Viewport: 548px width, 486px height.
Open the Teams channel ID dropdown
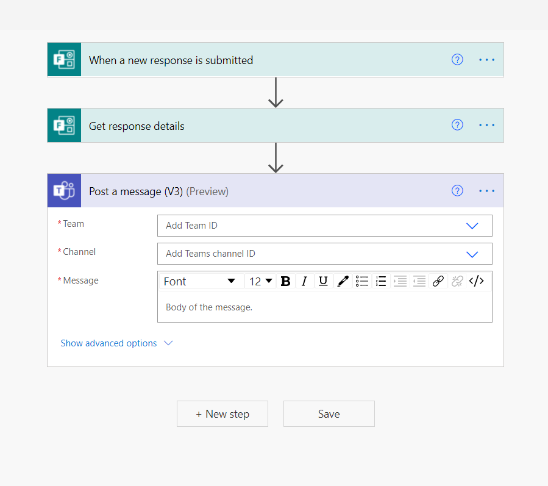click(325, 254)
